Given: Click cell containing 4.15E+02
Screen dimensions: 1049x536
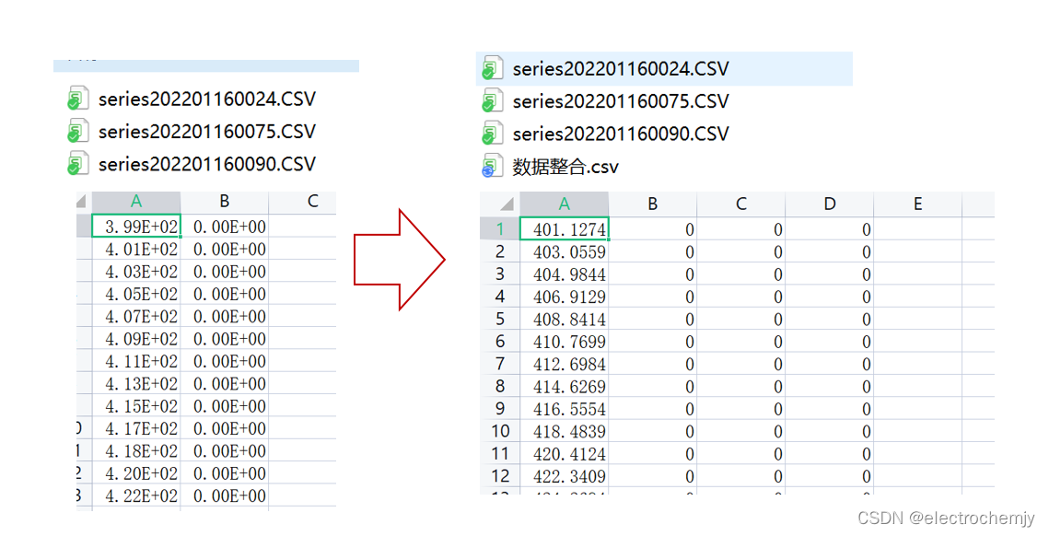Looking at the screenshot, I should (136, 405).
